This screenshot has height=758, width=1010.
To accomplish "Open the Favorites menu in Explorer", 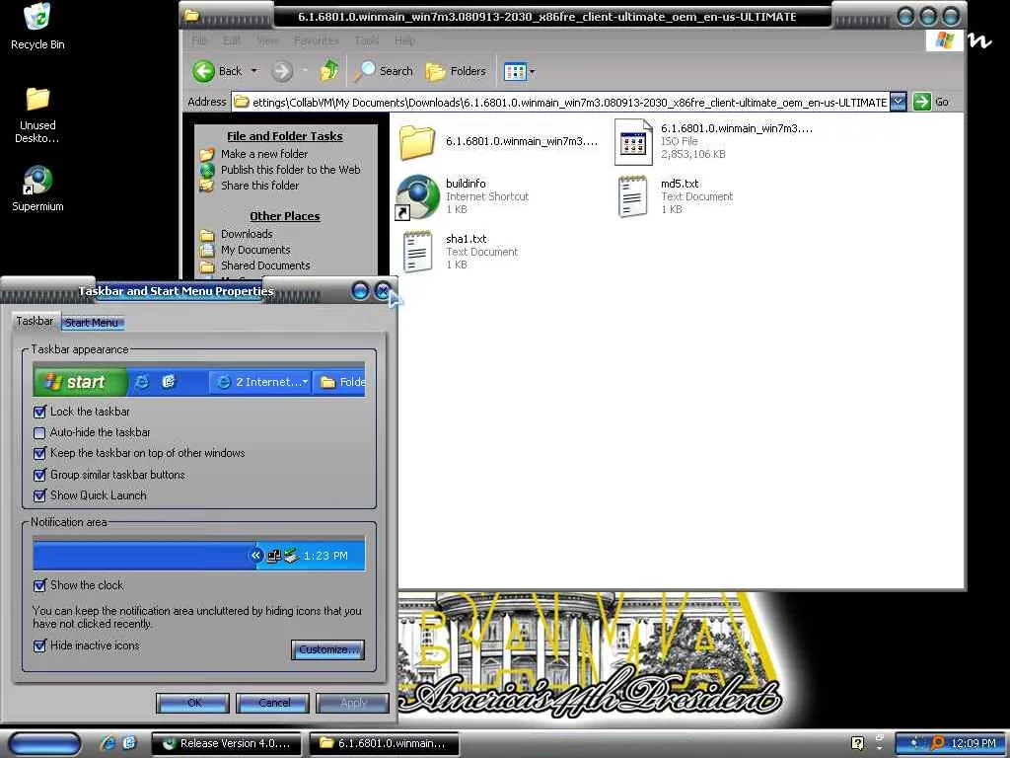I will pyautogui.click(x=317, y=40).
